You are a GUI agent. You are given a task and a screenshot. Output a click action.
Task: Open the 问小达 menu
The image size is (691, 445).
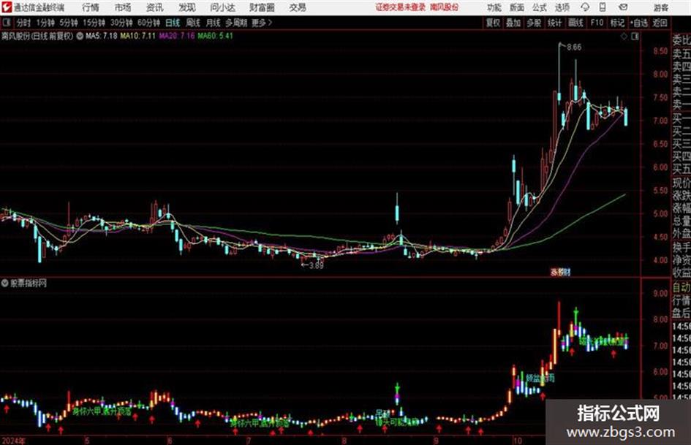(x=222, y=7)
